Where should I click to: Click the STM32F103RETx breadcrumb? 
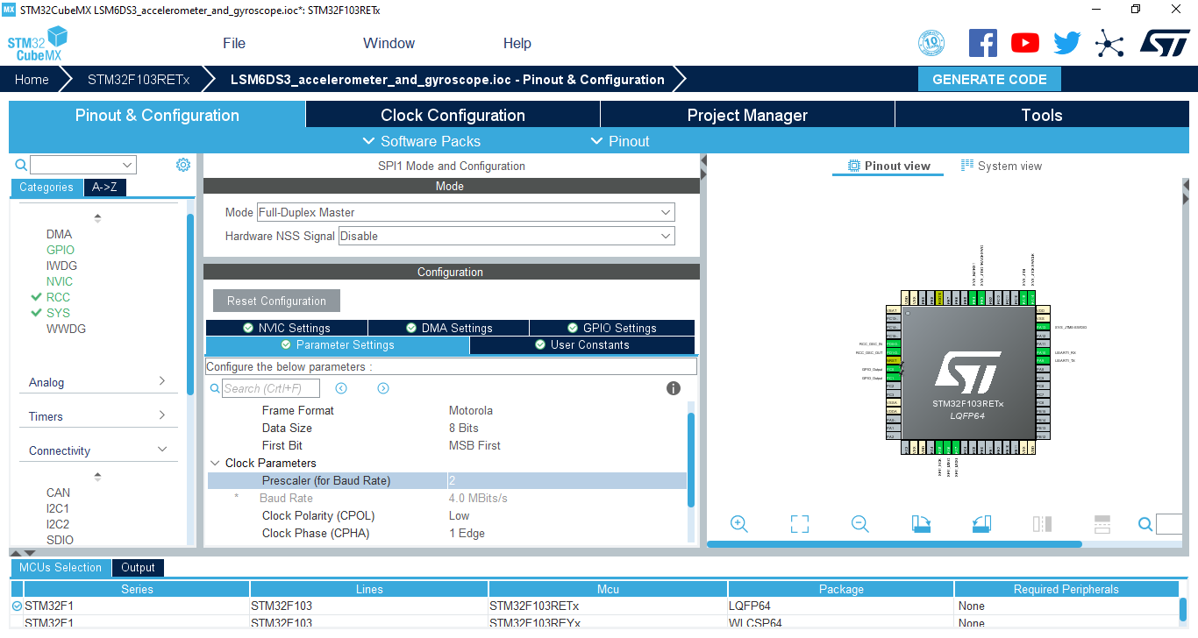click(x=139, y=79)
